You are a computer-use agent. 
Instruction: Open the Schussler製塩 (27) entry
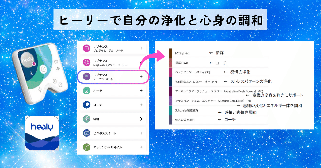pos(186,110)
